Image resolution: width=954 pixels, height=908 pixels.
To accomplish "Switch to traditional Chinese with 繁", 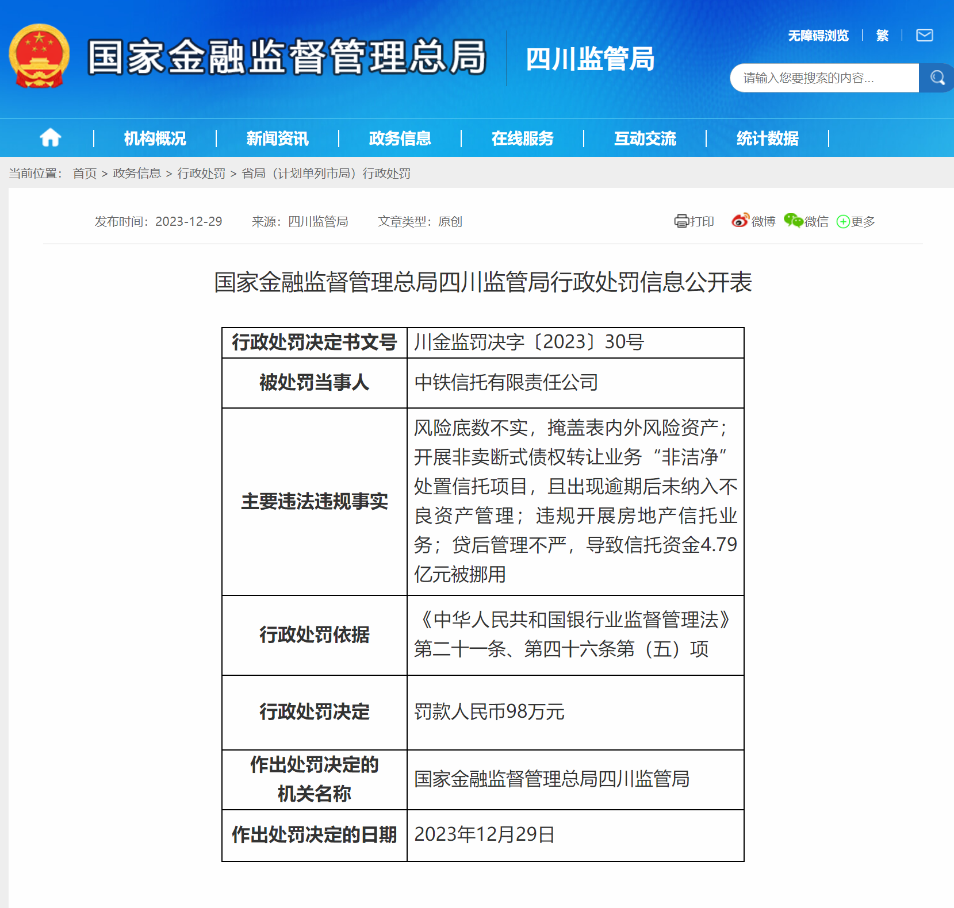I will (882, 36).
